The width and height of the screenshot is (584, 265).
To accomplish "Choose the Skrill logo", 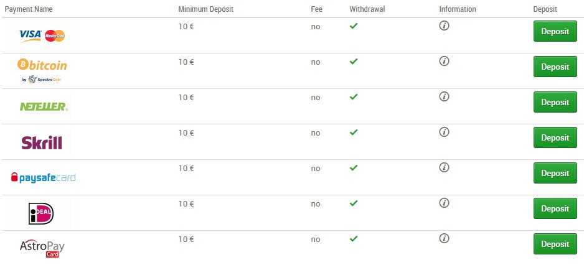I will [x=42, y=142].
